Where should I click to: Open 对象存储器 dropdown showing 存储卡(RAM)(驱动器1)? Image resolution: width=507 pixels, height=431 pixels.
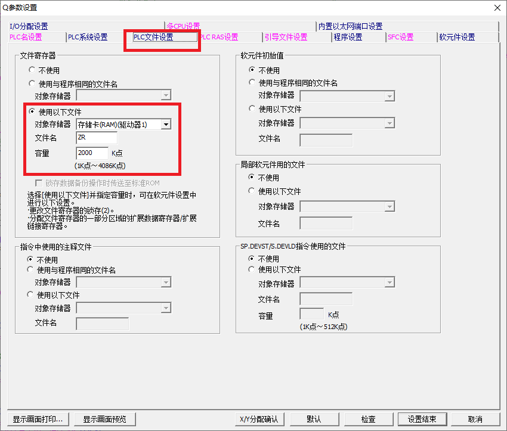pyautogui.click(x=166, y=124)
